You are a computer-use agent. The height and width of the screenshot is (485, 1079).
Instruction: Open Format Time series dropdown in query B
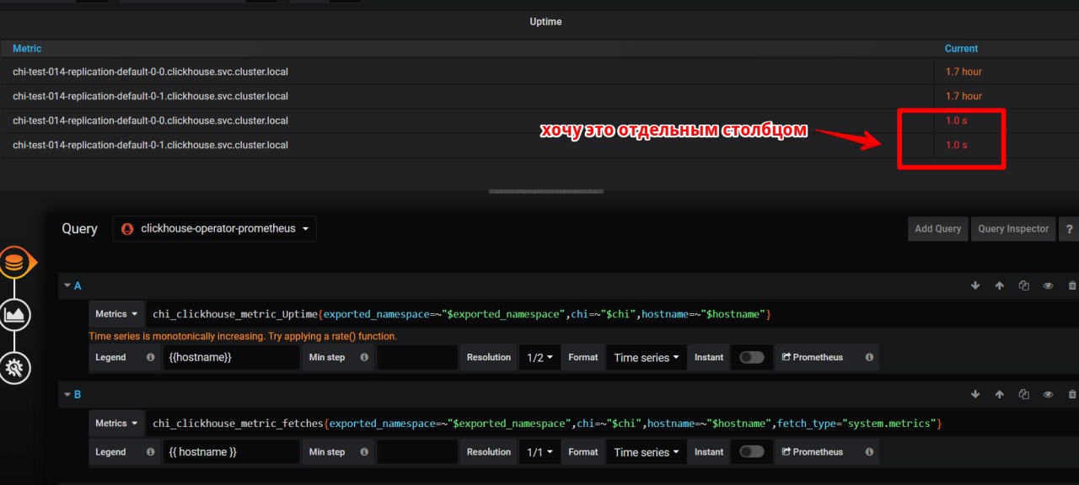647,452
